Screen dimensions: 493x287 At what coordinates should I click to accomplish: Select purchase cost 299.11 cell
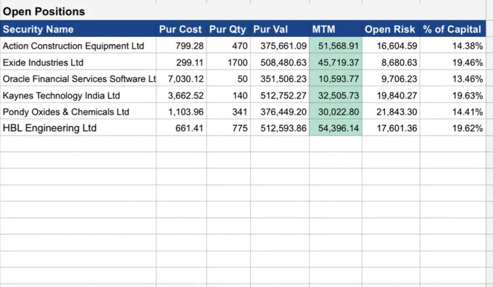pyautogui.click(x=181, y=62)
